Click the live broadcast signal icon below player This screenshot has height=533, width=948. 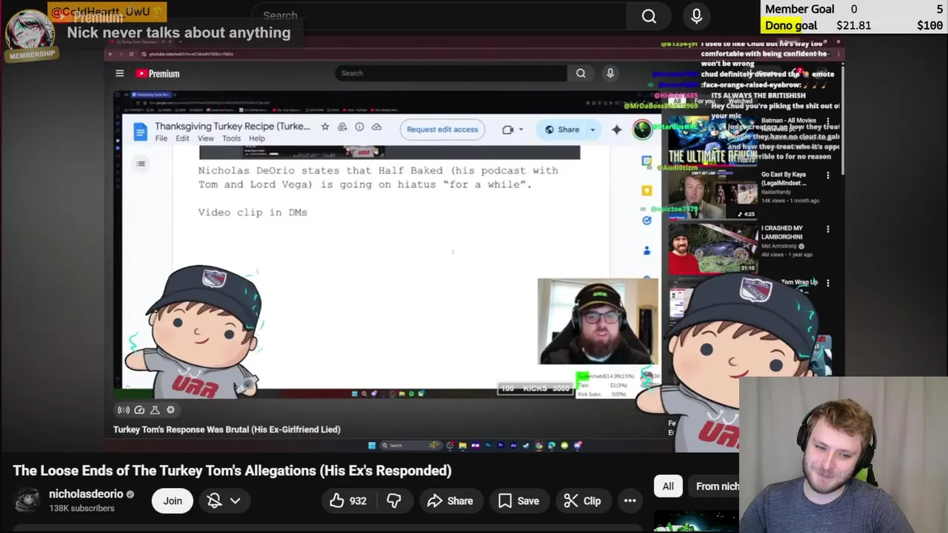[124, 409]
